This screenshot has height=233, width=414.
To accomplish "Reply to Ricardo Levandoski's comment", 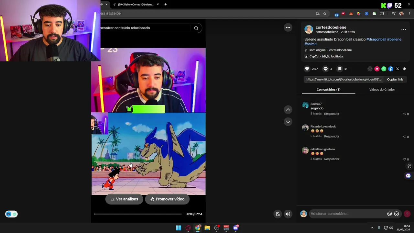I will pyautogui.click(x=332, y=136).
